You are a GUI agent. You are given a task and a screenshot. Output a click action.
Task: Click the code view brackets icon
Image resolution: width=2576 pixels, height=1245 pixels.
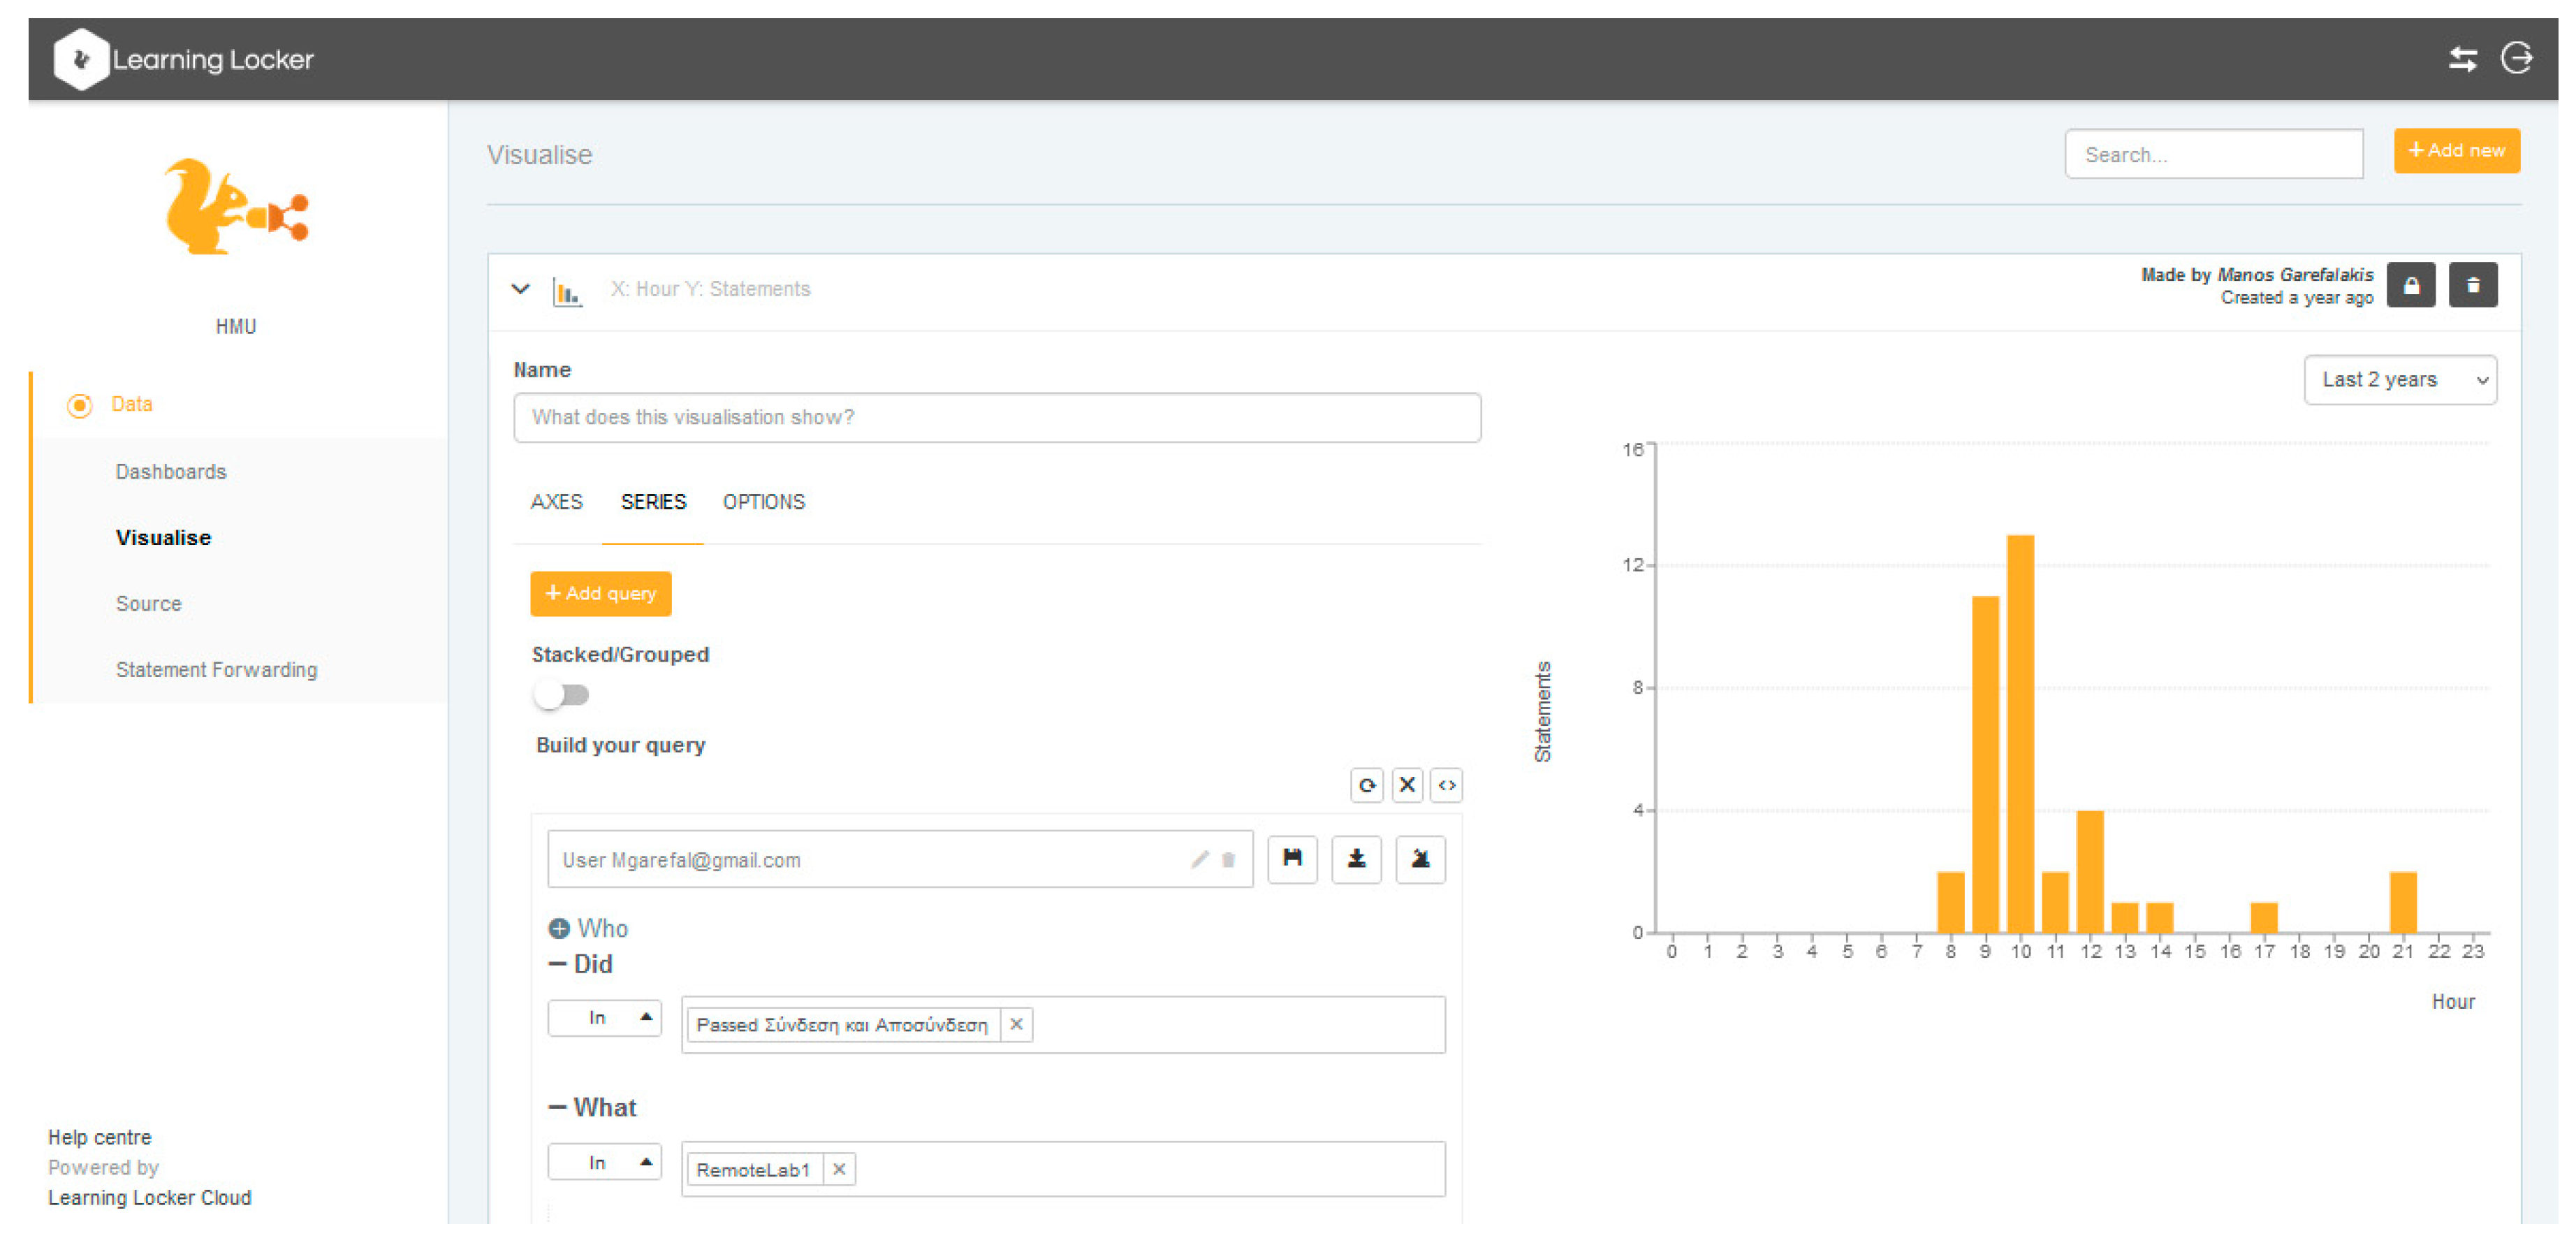click(1446, 786)
